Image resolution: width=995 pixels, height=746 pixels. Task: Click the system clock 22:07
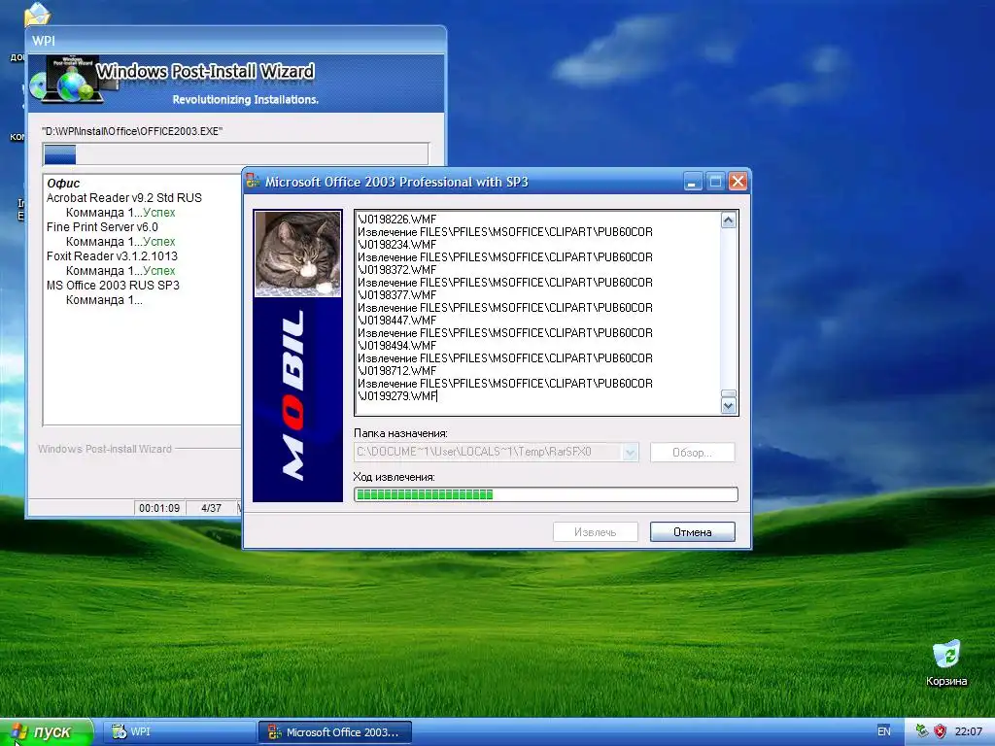tap(969, 731)
